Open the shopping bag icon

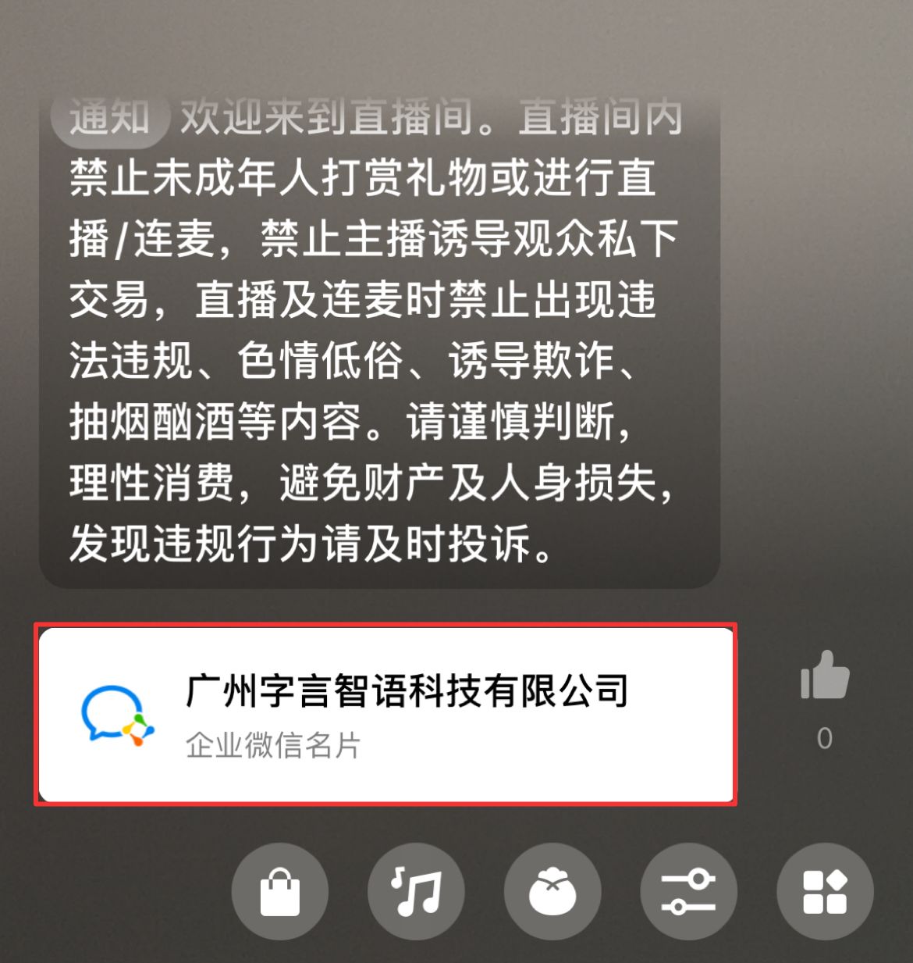279,891
